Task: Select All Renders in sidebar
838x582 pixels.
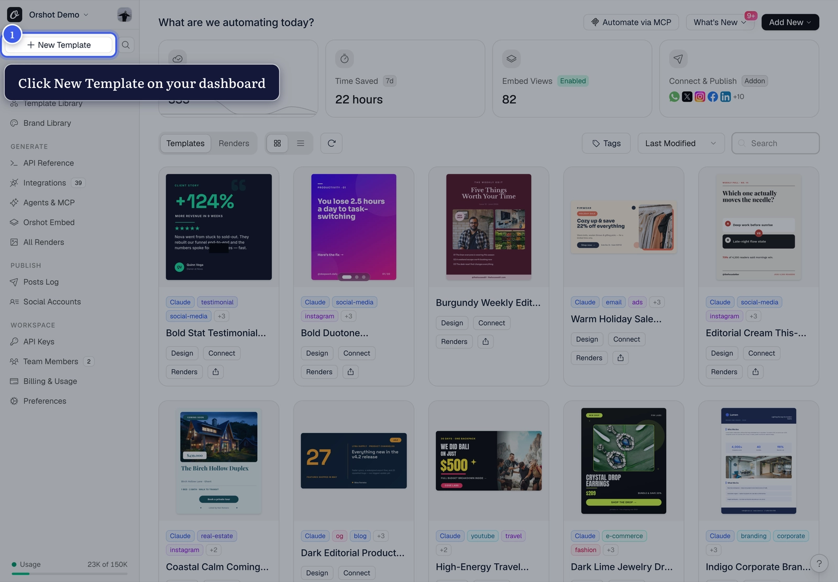Action: [43, 243]
